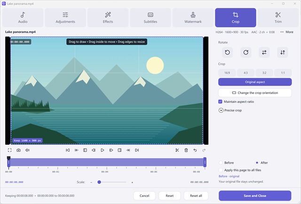The height and width of the screenshot is (204, 301).
Task: Open the More options menu
Action: 287,32
